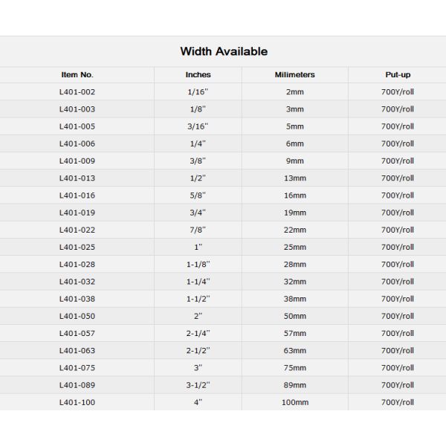Select the 25mm millimeters cell
446x446 pixels.
click(294, 247)
